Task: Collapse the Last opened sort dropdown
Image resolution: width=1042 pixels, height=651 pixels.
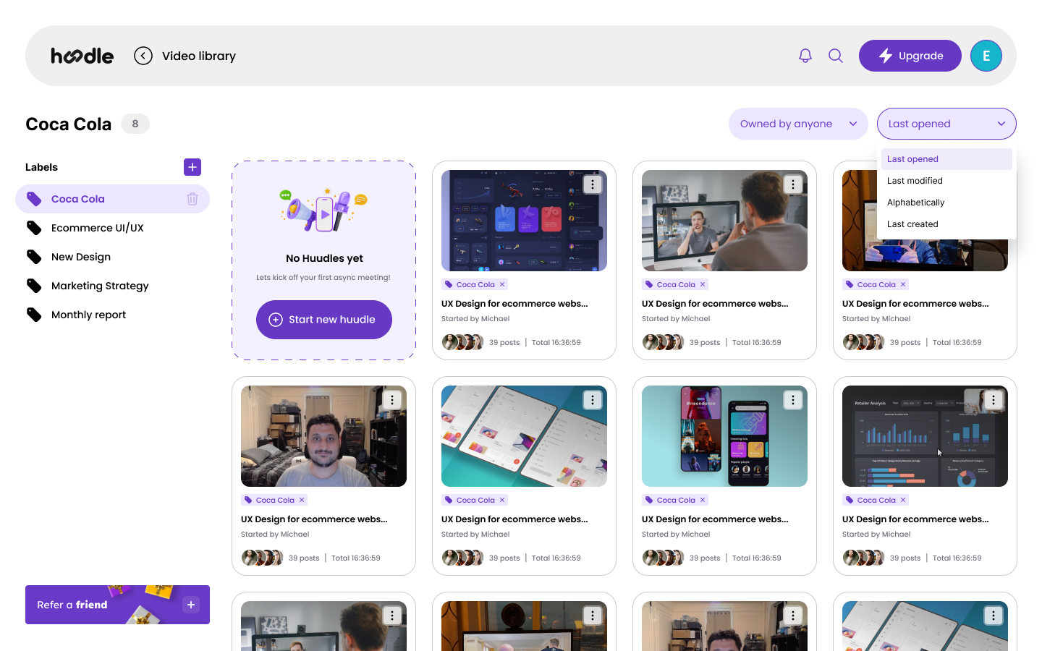Action: click(x=946, y=124)
